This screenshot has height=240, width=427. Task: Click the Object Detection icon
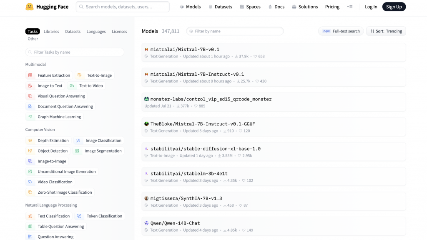click(x=30, y=151)
